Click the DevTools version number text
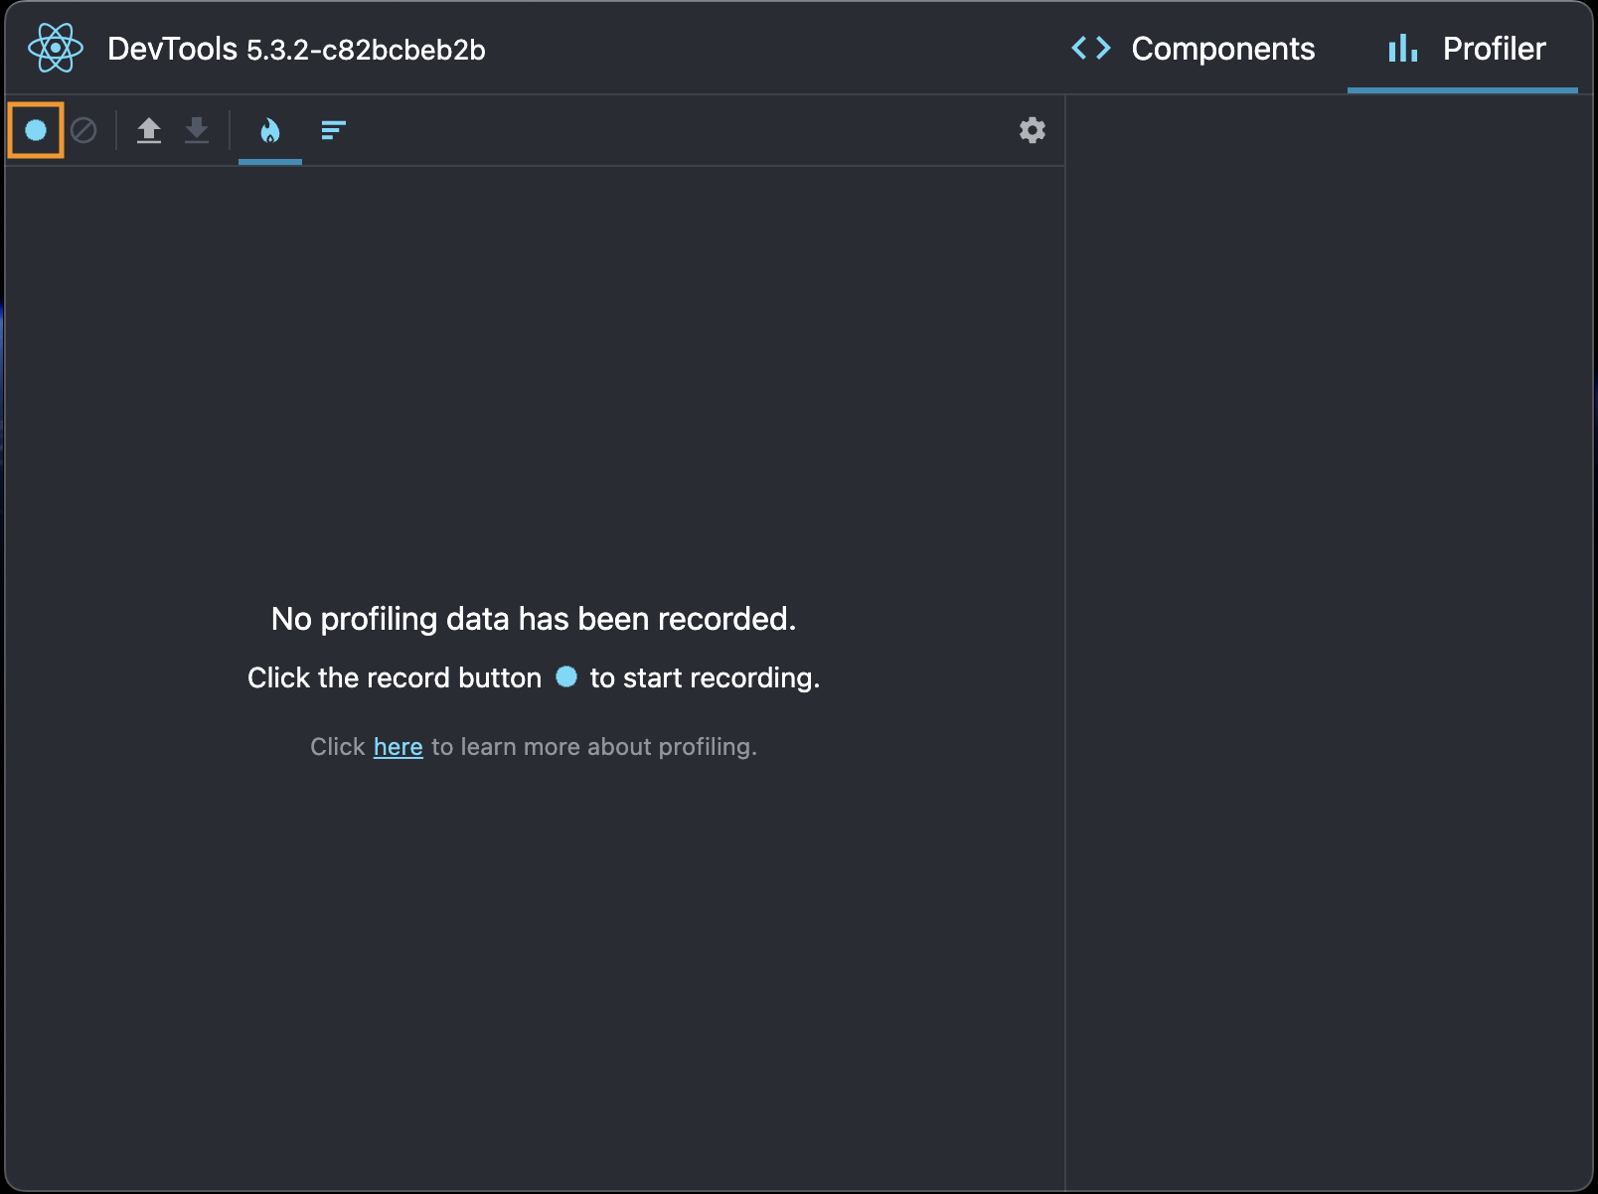Image resolution: width=1598 pixels, height=1194 pixels. pos(366,51)
